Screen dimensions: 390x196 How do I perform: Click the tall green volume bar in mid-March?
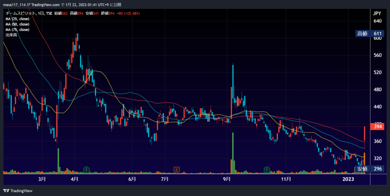click(x=58, y=161)
